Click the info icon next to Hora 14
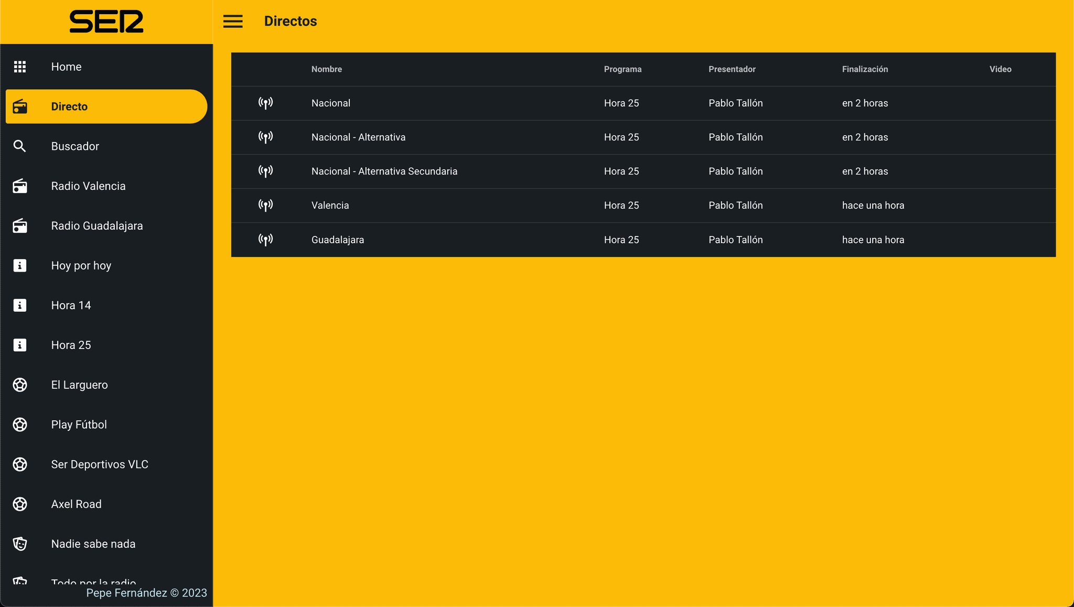1074x607 pixels. (20, 305)
